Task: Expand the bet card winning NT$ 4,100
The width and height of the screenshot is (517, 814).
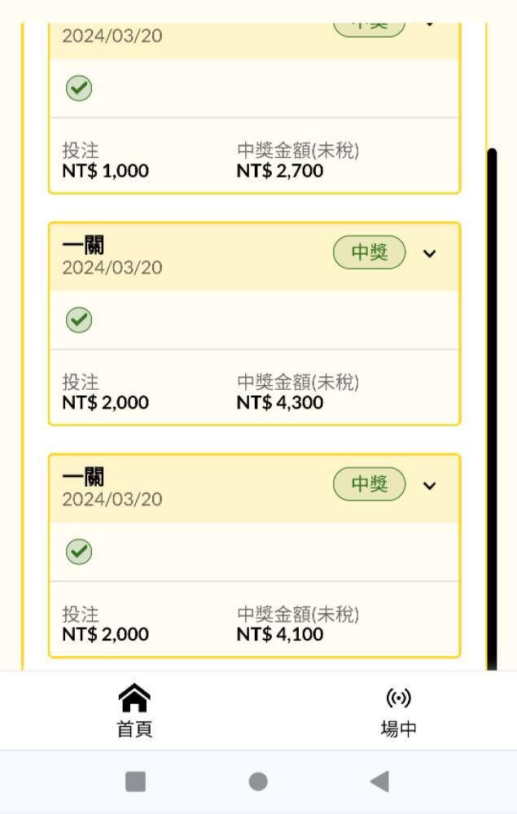Action: (430, 486)
